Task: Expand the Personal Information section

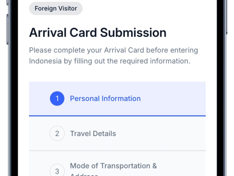Action: coord(105,99)
